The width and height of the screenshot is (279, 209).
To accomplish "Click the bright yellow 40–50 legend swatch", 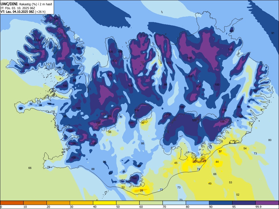I will (105, 203).
